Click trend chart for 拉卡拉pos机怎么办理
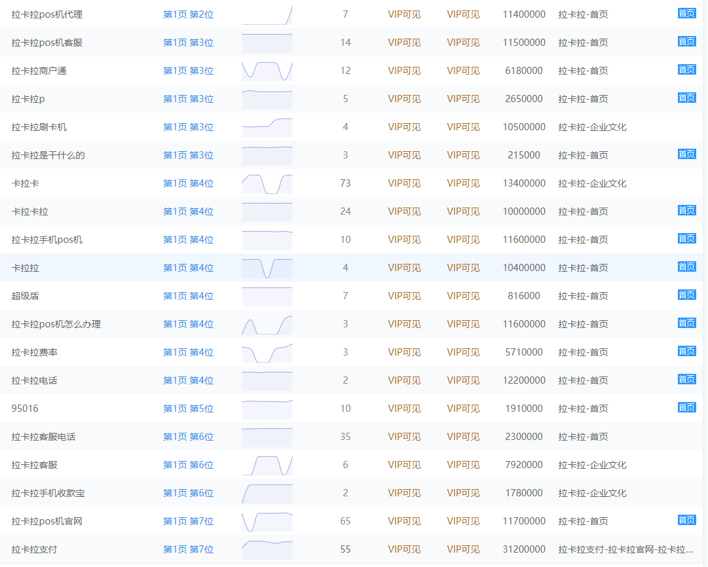 [267, 325]
